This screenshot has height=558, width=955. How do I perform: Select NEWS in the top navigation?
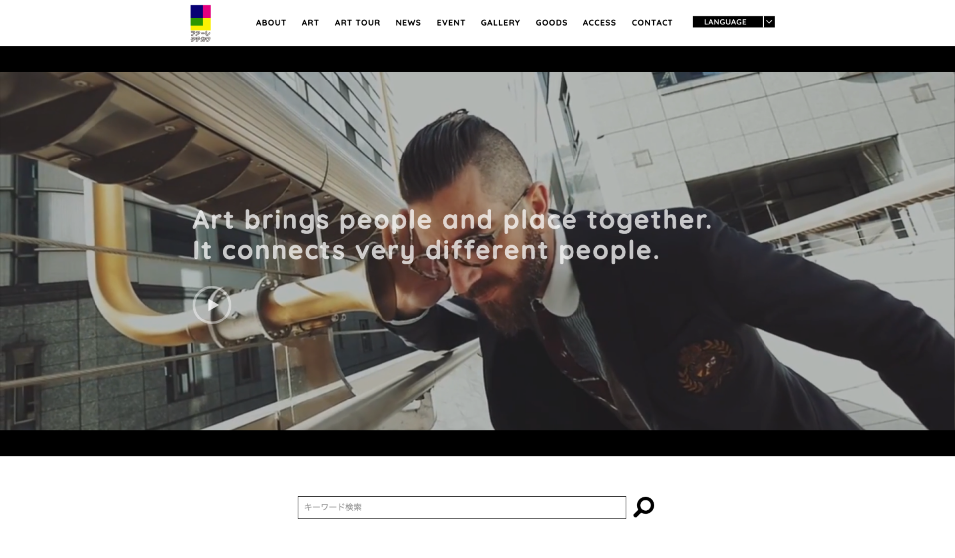(408, 23)
